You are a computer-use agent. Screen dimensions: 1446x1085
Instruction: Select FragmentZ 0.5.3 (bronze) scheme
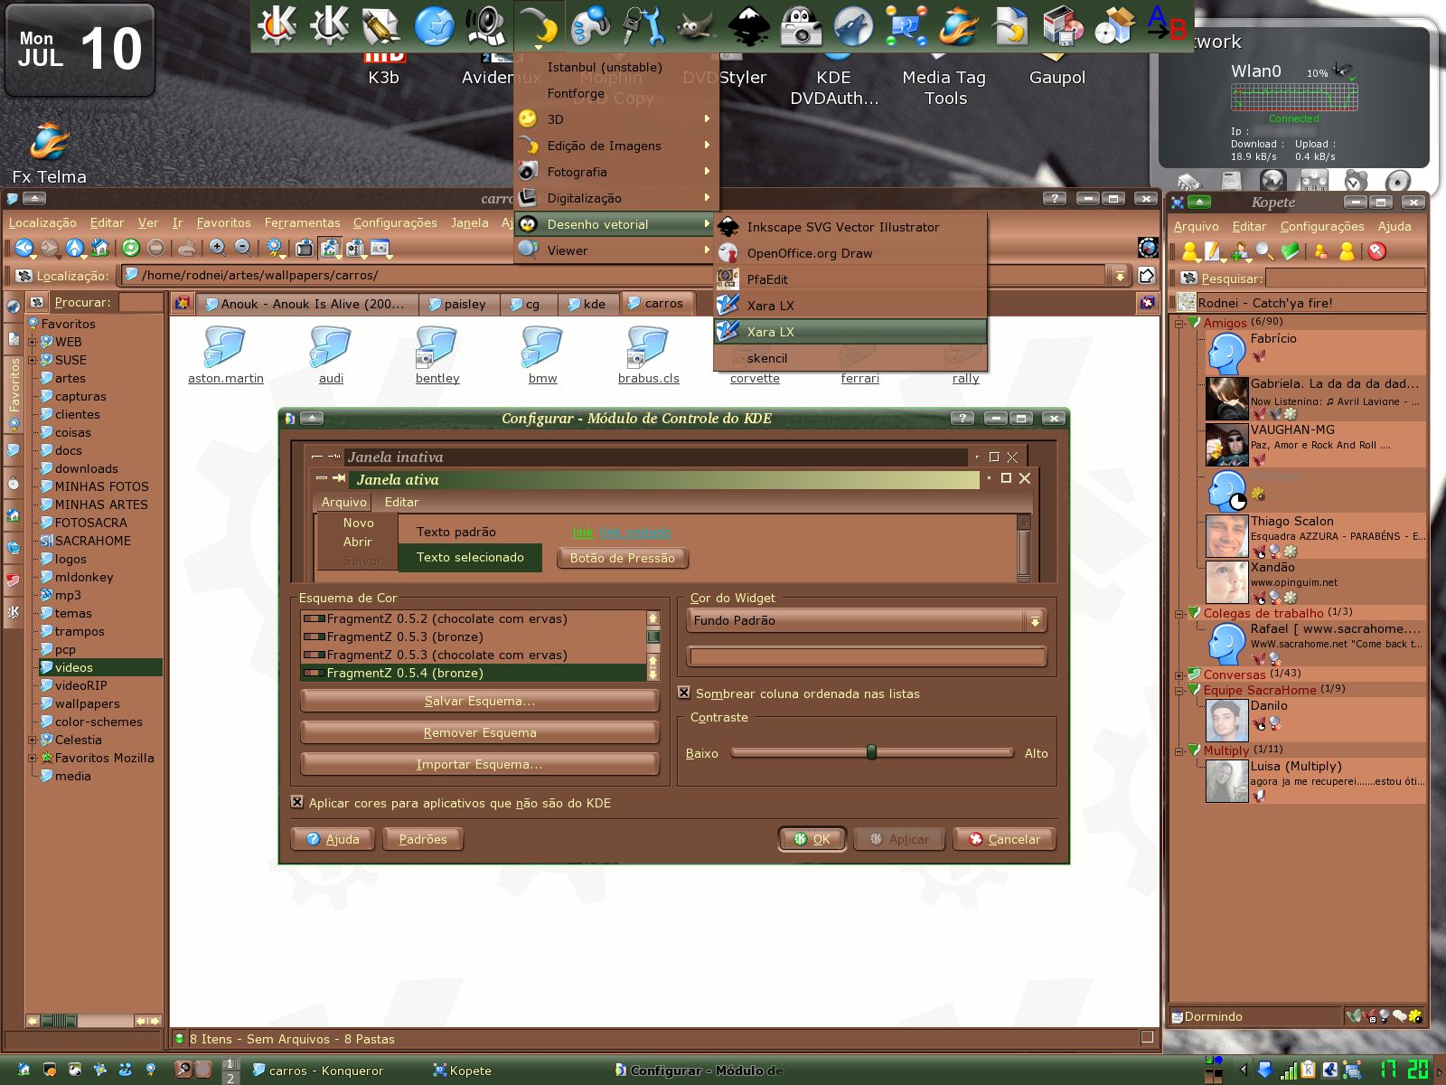point(473,637)
